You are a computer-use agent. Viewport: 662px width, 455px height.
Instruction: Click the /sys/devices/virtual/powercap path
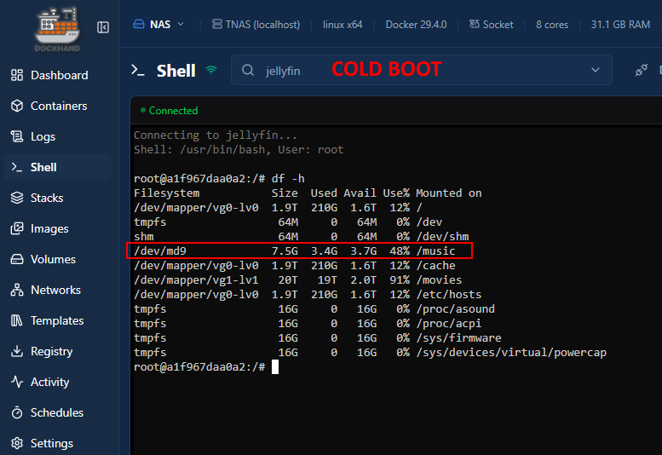coord(511,353)
